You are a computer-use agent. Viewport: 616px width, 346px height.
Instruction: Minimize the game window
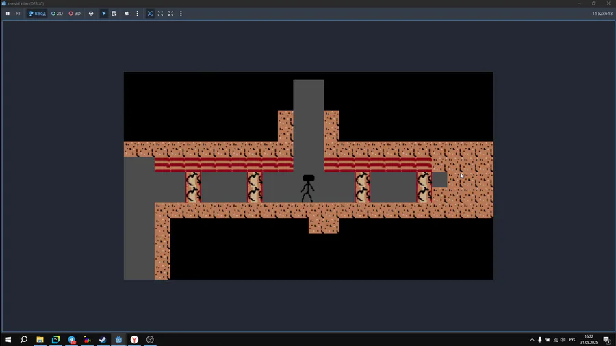tap(579, 3)
